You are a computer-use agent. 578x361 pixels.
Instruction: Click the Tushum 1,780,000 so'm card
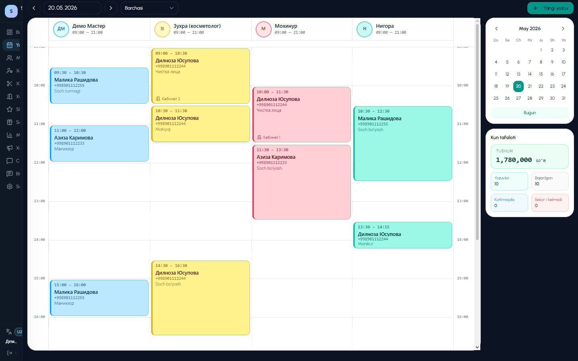coord(530,156)
